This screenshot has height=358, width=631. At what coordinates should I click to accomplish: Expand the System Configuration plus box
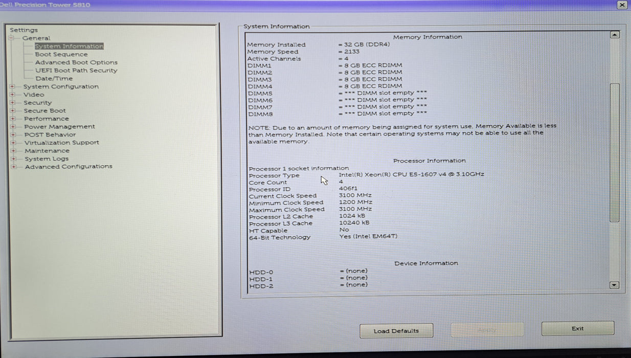click(12, 86)
